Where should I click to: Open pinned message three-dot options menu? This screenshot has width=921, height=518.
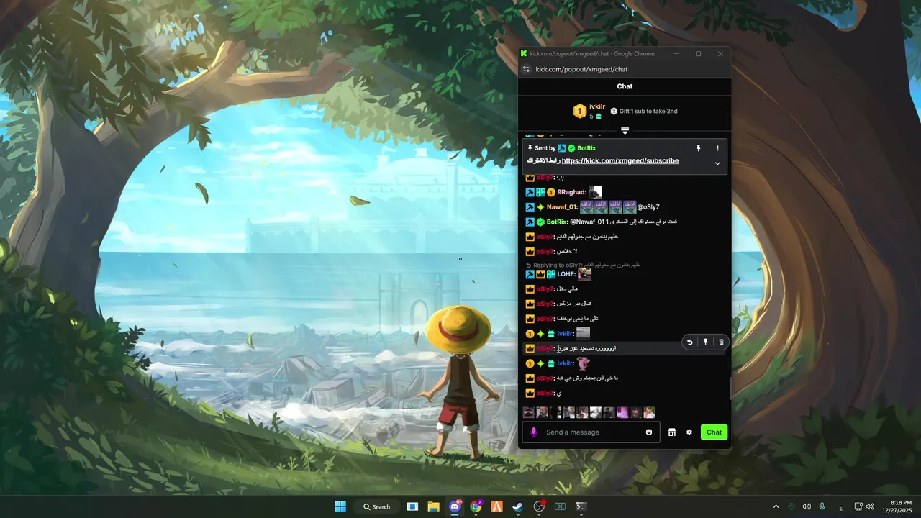[717, 148]
